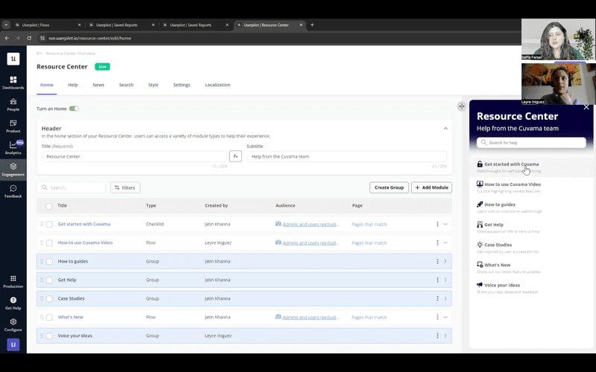The width and height of the screenshot is (596, 372).
Task: Collapse the Header section chevron
Action: point(446,129)
